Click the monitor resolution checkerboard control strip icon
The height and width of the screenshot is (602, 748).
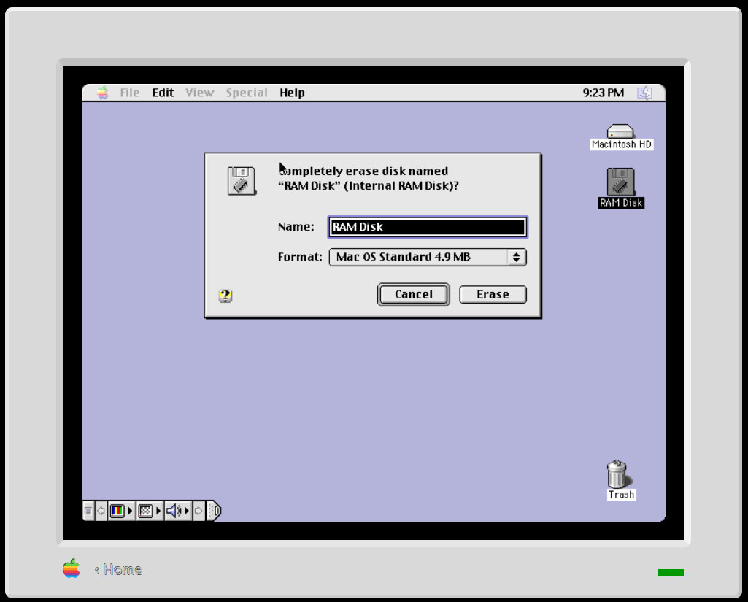pyautogui.click(x=145, y=511)
